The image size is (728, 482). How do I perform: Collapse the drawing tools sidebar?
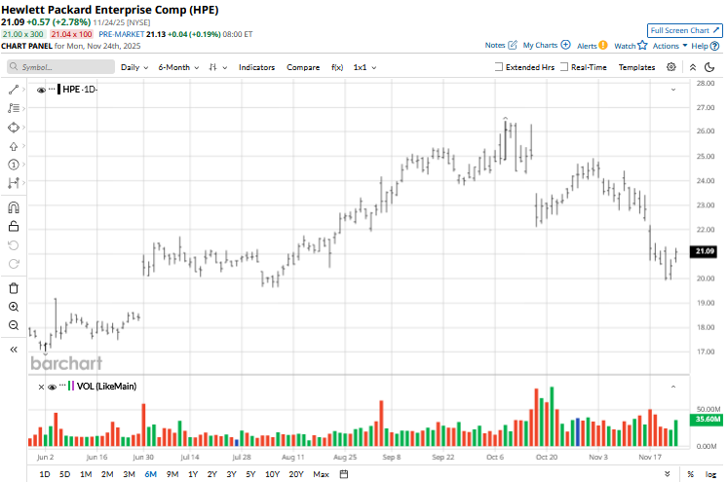14,350
